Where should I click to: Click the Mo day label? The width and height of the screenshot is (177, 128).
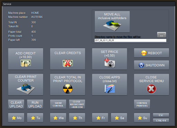[19, 118]
